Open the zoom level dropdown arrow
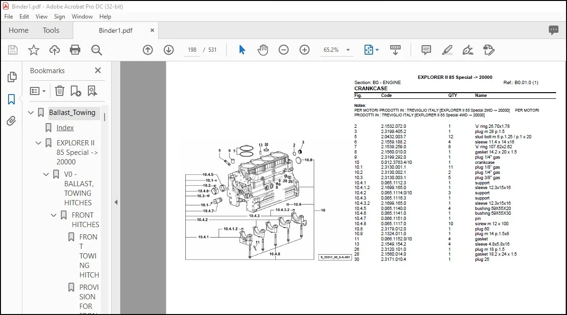The width and height of the screenshot is (567, 315). [x=348, y=50]
